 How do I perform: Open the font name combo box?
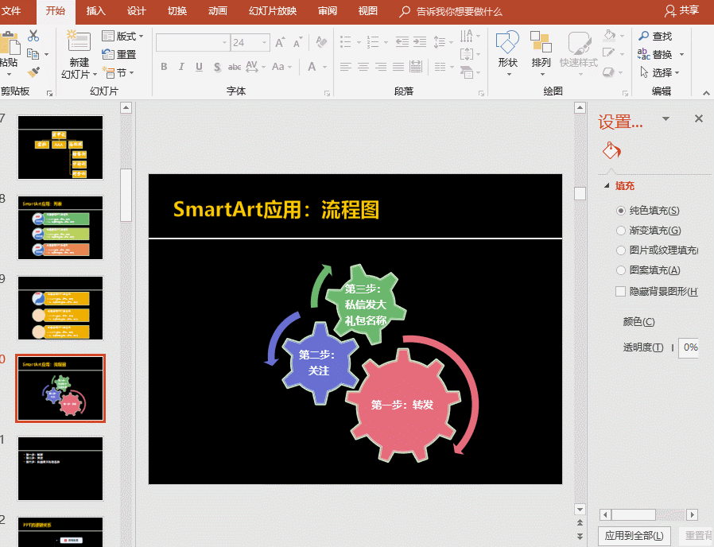(x=193, y=43)
